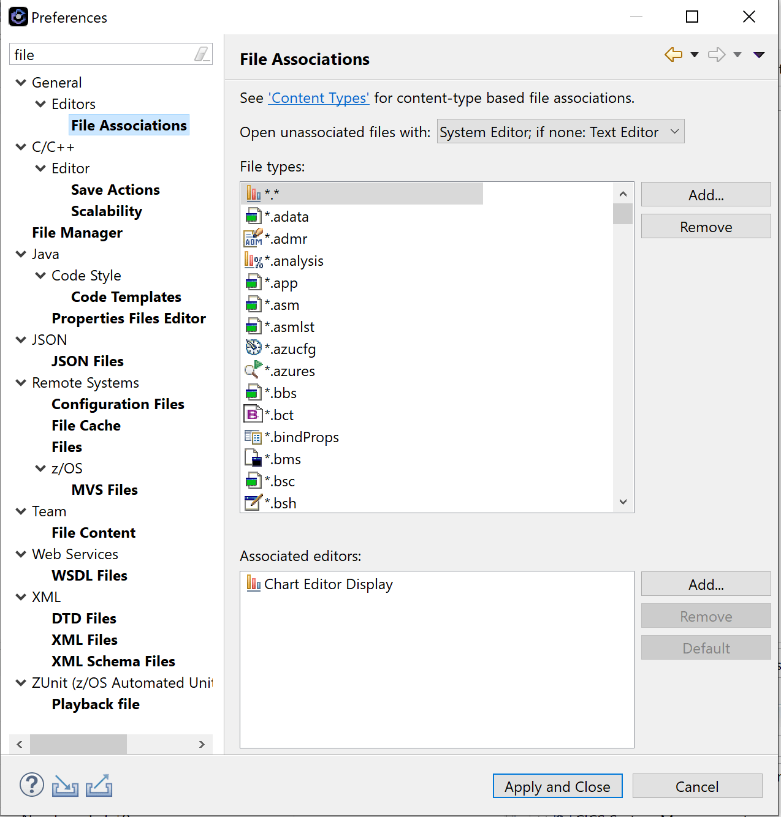Image resolution: width=781 pixels, height=817 pixels.
Task: Click the 'Content Types' link
Action: click(318, 98)
